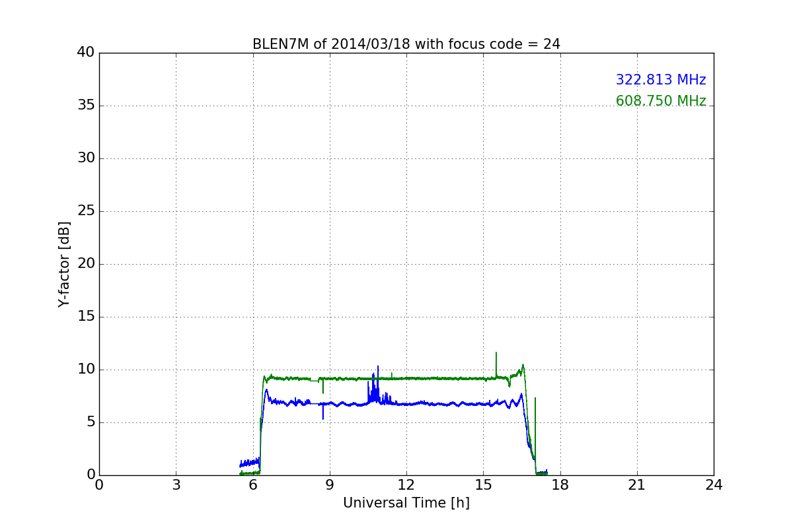Click the narrow green spike just after 17 hours
Image resolution: width=793 pixels, height=528 pixels.
[x=535, y=398]
